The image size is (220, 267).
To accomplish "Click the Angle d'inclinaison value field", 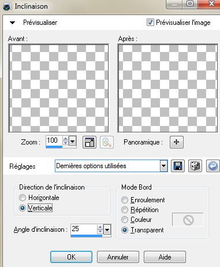I will coord(84,229).
